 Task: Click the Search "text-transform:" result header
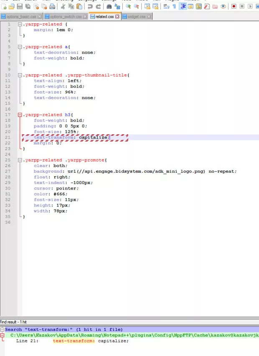tap(64, 330)
